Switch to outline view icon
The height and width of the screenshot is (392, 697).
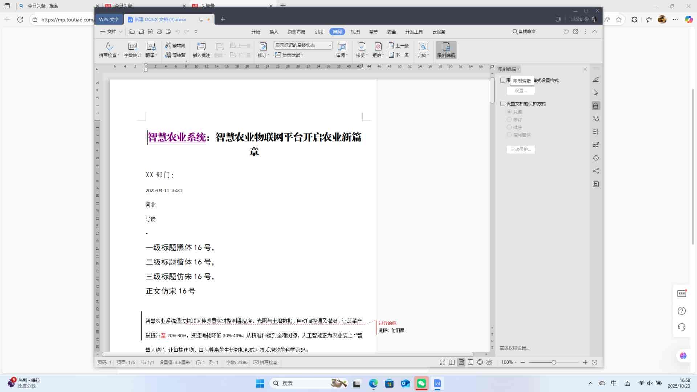pos(470,362)
